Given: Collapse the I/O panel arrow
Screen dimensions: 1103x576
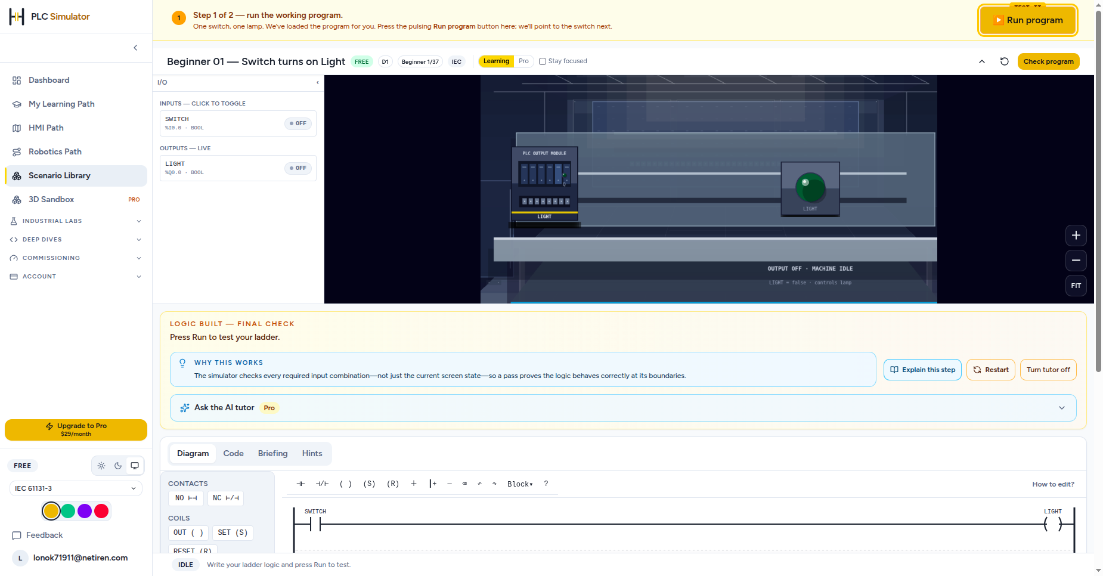Looking at the screenshot, I should point(317,82).
